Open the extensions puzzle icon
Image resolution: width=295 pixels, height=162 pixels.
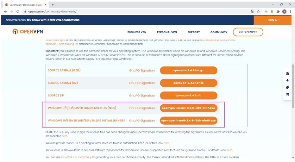278,11
